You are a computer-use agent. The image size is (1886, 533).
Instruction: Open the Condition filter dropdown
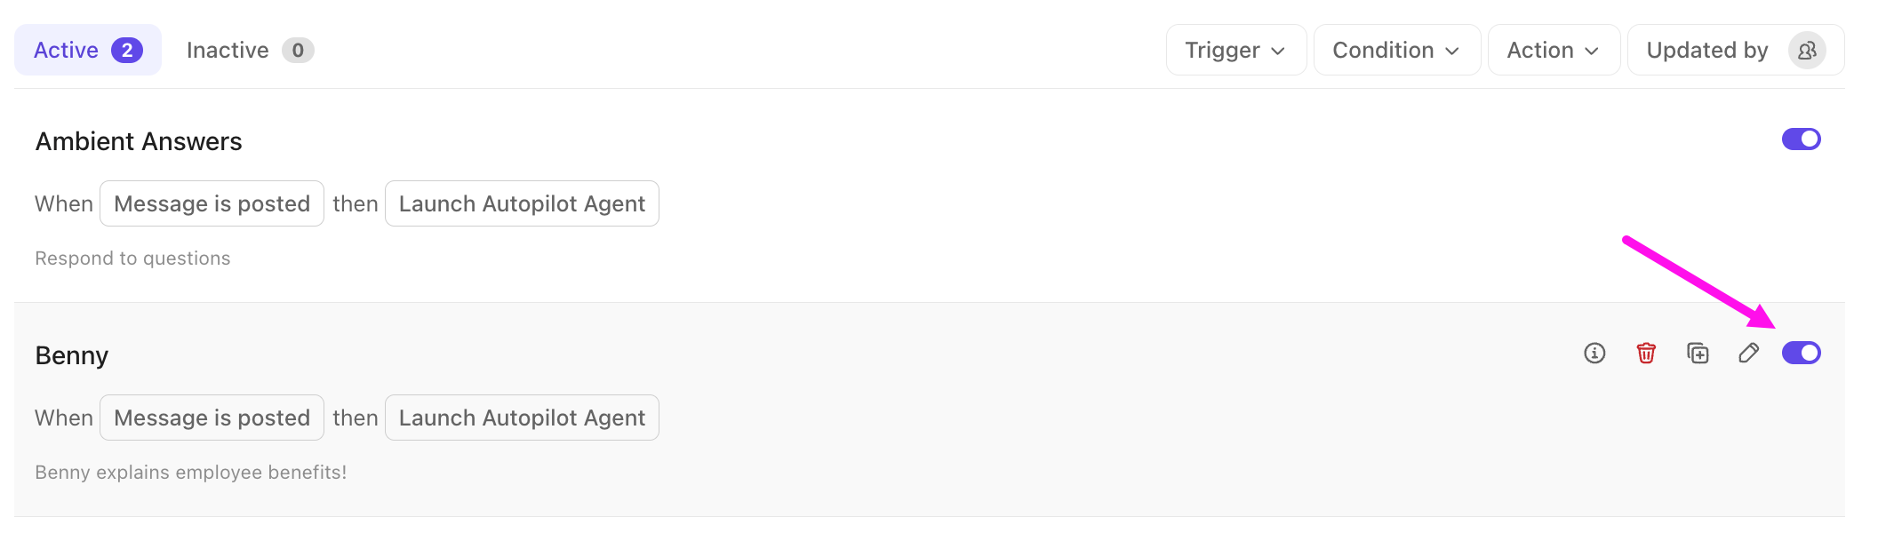1396,51
